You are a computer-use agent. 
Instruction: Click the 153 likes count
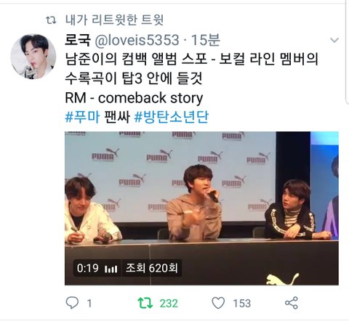[x=242, y=303]
